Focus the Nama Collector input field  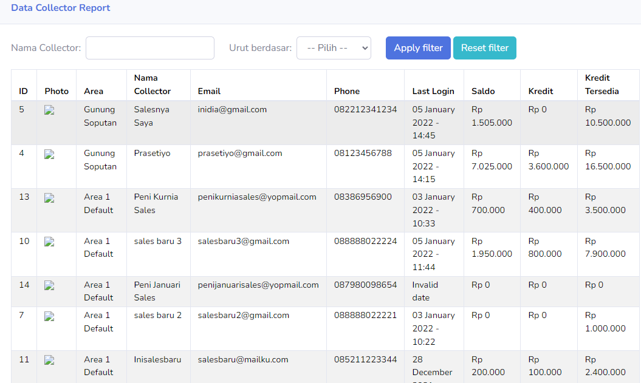coord(150,48)
